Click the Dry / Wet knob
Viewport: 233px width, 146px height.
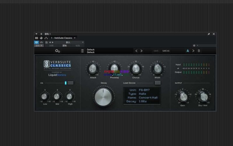(x=204, y=97)
